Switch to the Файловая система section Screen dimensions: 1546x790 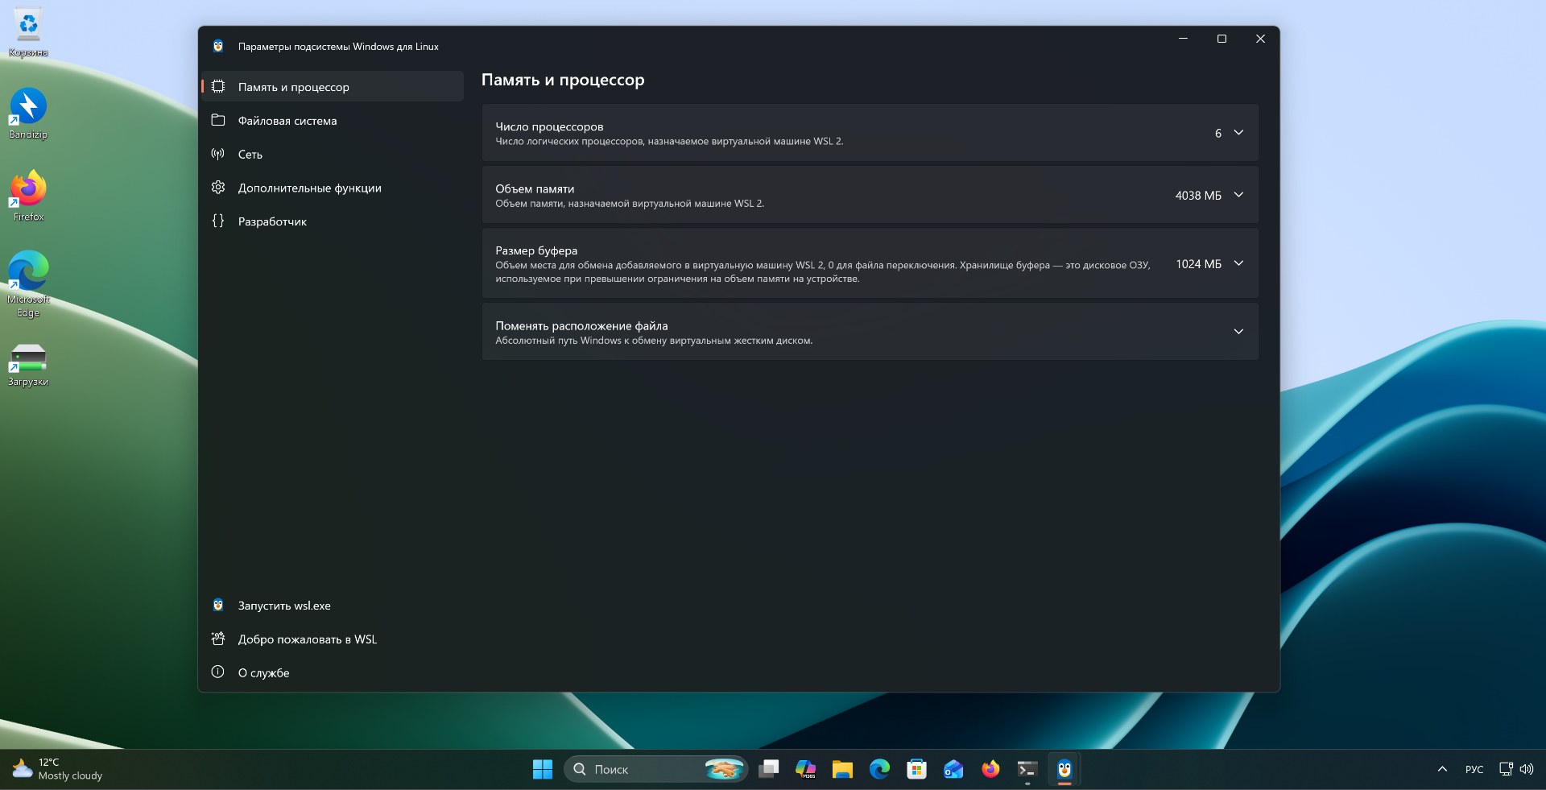click(x=287, y=120)
